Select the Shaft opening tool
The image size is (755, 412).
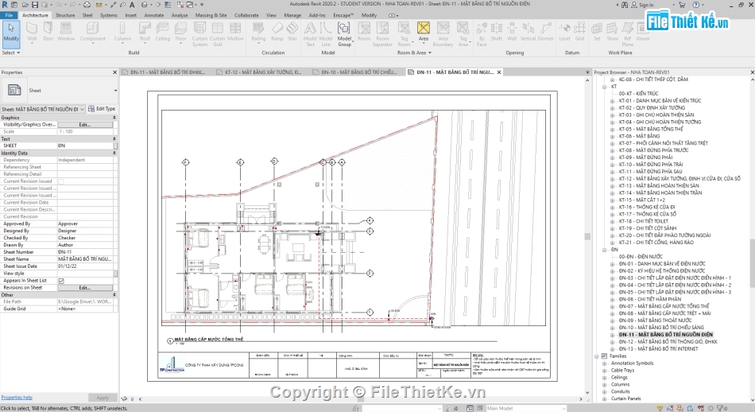tap(497, 33)
